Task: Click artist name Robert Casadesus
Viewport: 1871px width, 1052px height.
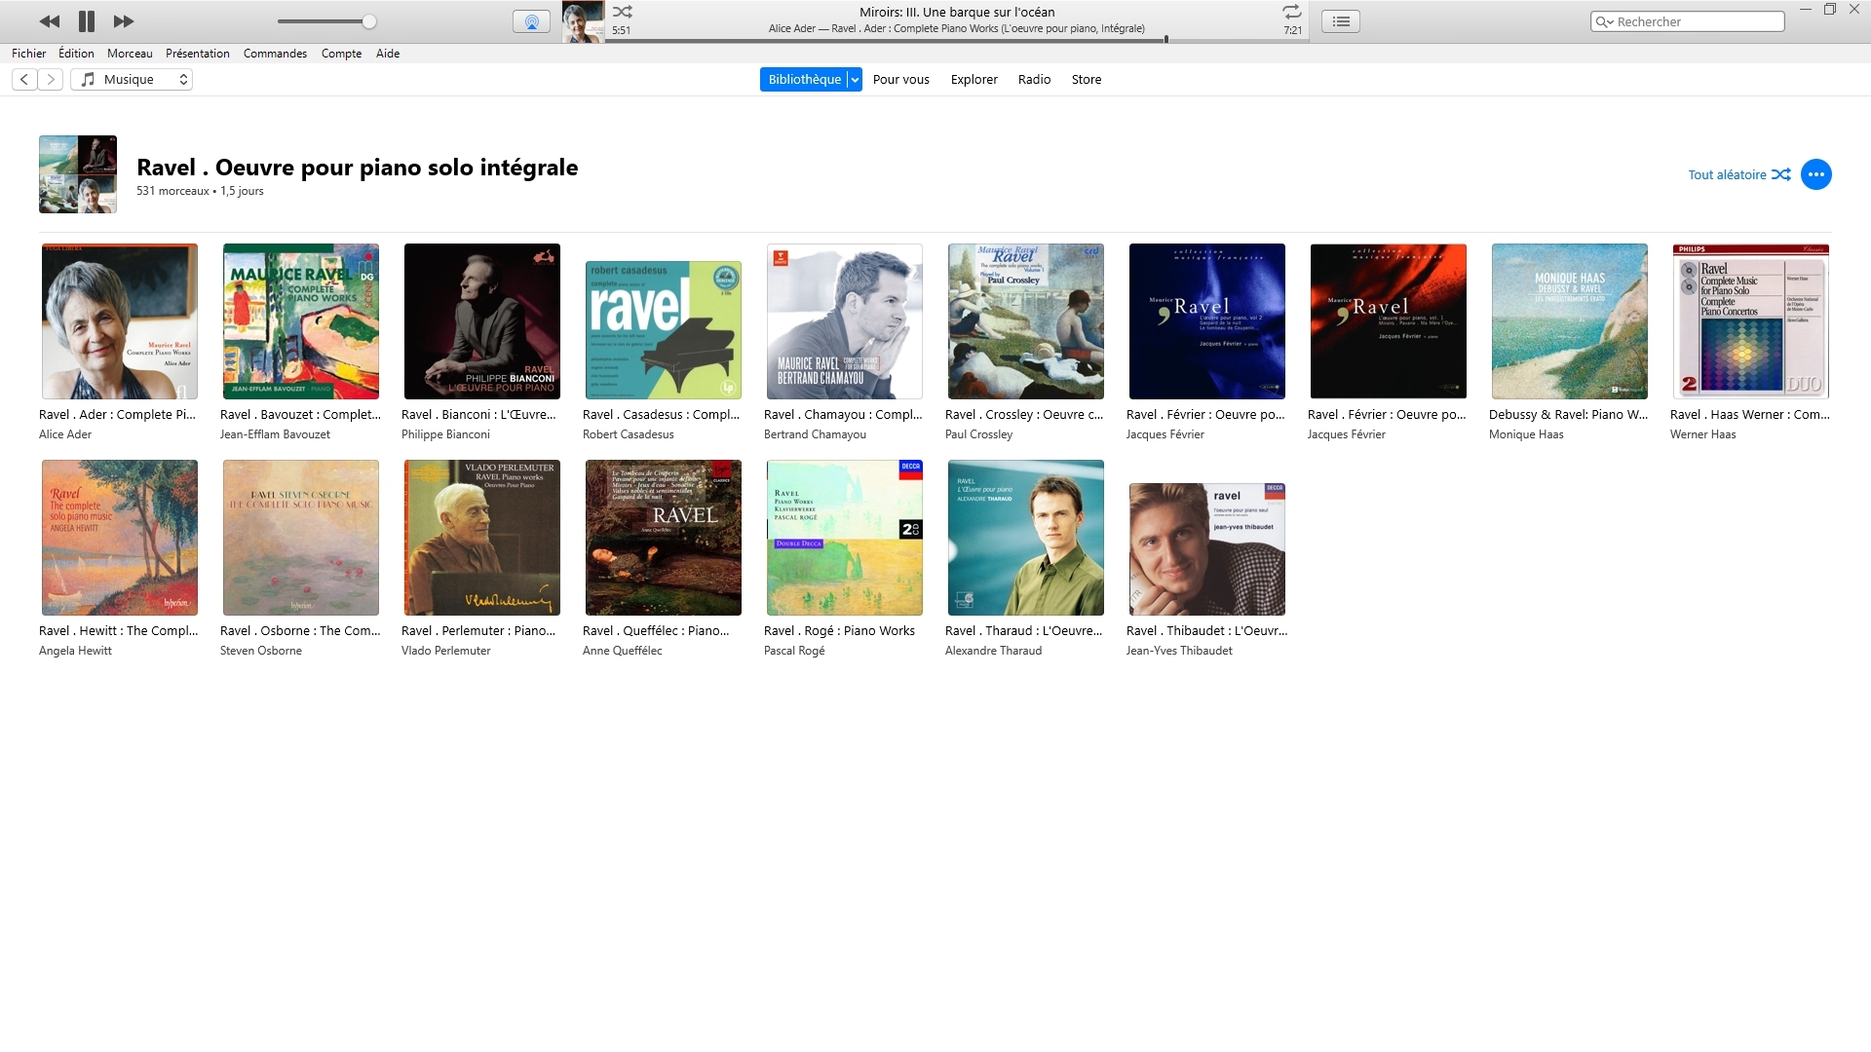Action: (x=628, y=434)
